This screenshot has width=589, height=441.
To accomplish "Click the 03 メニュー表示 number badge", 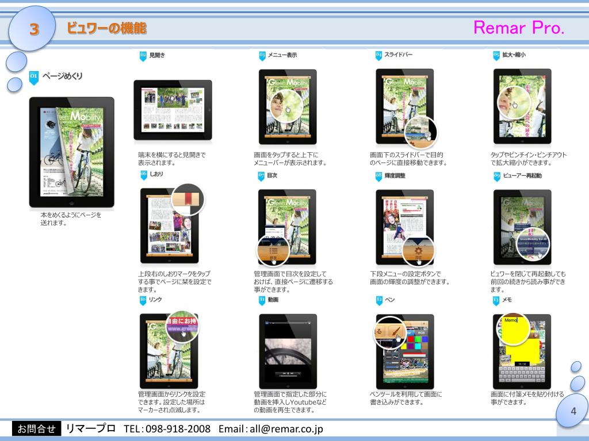I will click(262, 56).
